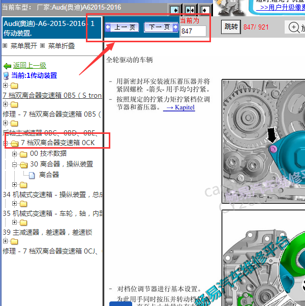Expand 修理 - 7 档双离合器变速箱 0CJ node
This screenshot has height=306, width=305.
[5, 241]
